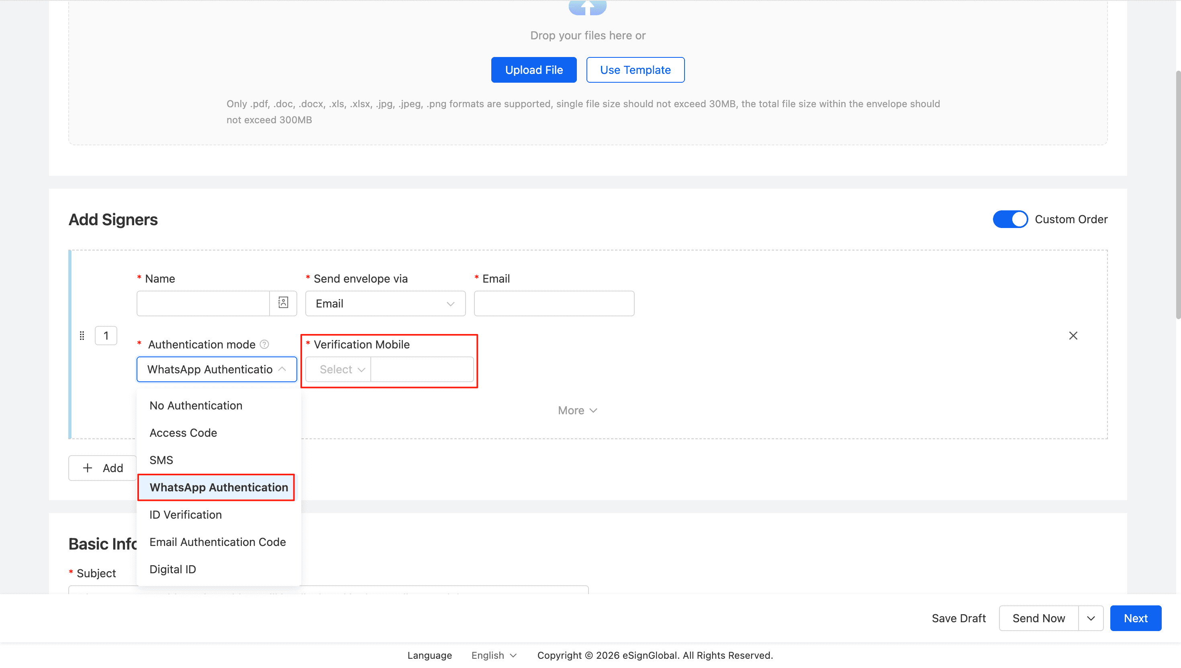
Task: Pick Email Authentication Code option
Action: pyautogui.click(x=218, y=542)
